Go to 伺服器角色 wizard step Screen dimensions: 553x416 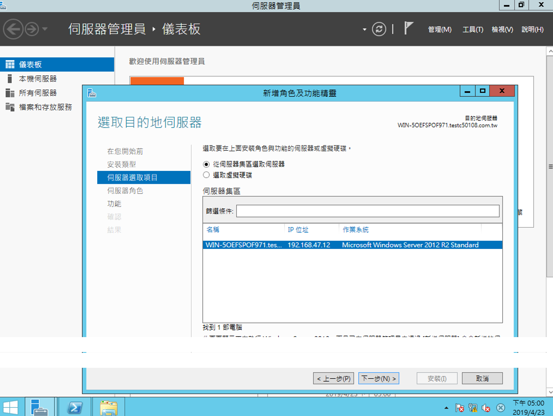point(125,191)
